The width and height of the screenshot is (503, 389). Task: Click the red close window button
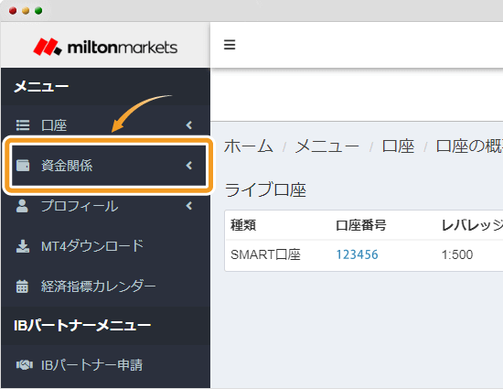(13, 11)
